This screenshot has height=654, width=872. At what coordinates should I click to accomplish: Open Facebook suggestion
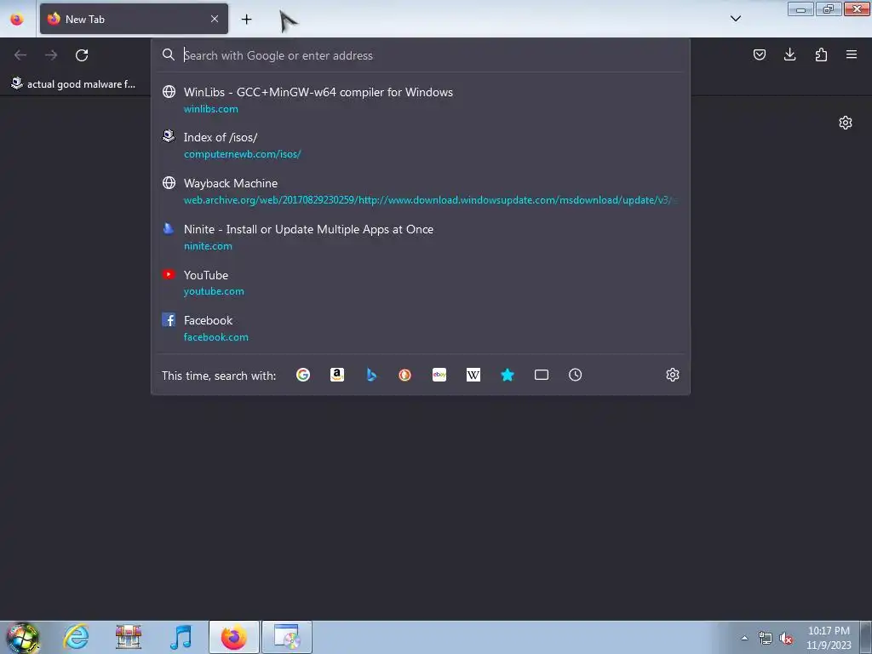pyautogui.click(x=420, y=328)
